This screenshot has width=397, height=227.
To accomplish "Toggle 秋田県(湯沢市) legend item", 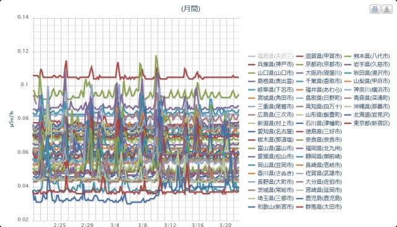I will (x=367, y=73).
